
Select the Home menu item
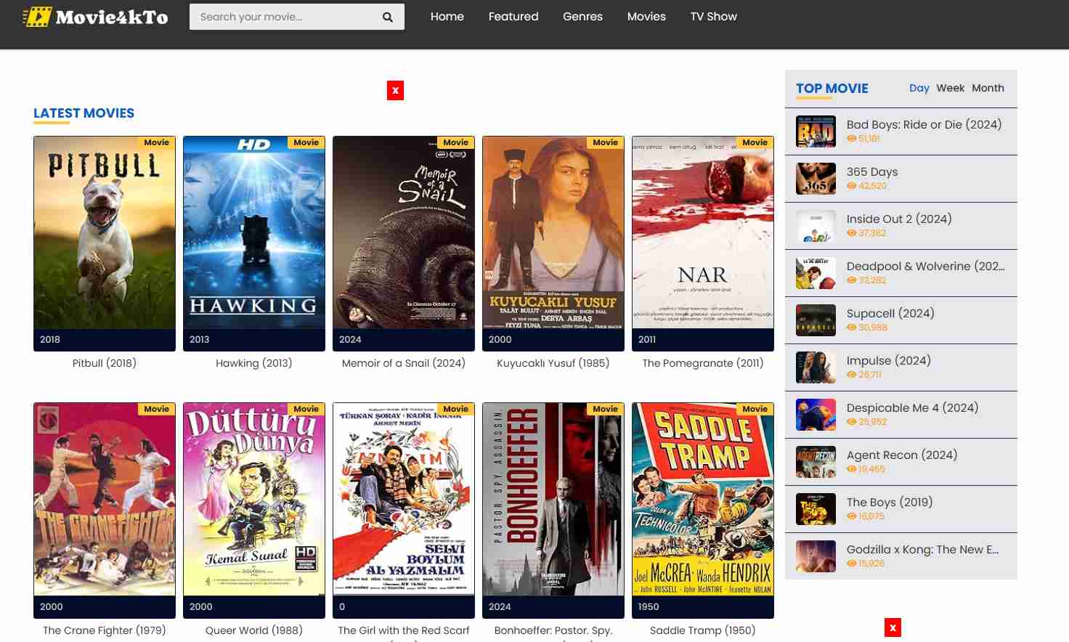(447, 17)
